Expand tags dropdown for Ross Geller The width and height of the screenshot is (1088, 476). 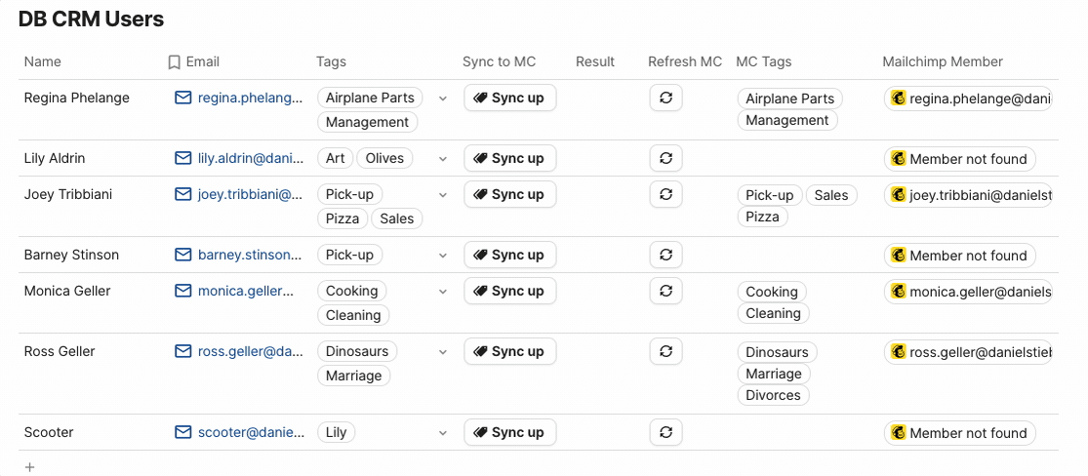pos(443,352)
